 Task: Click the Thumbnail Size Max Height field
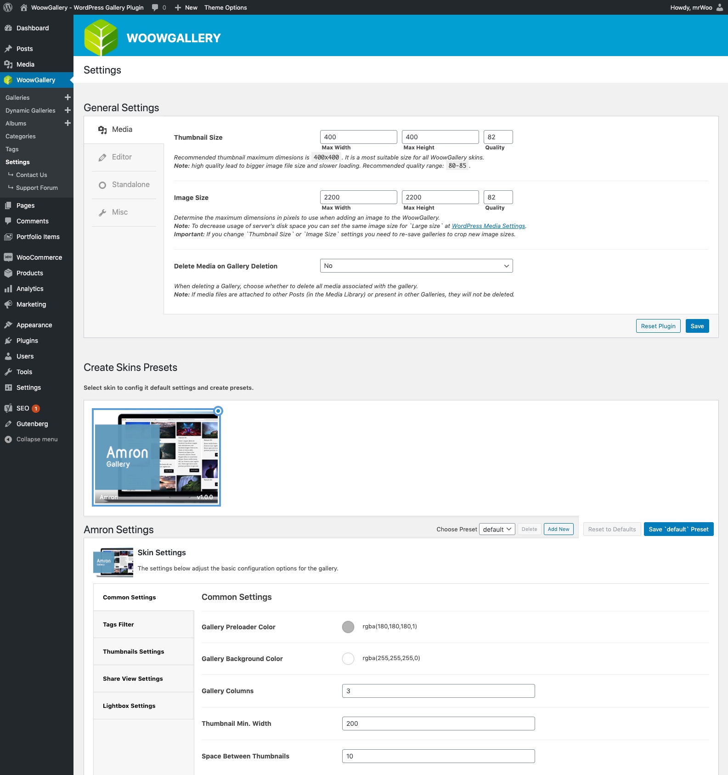point(440,137)
